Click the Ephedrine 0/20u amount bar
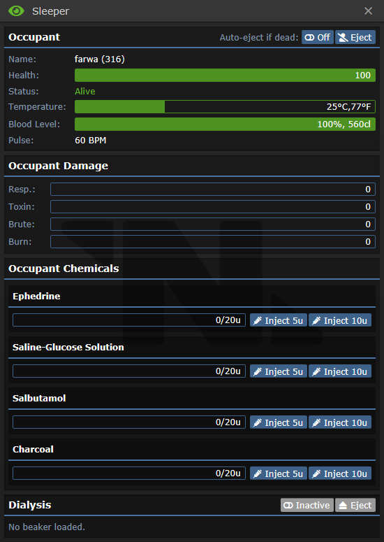384x542 pixels. click(129, 320)
